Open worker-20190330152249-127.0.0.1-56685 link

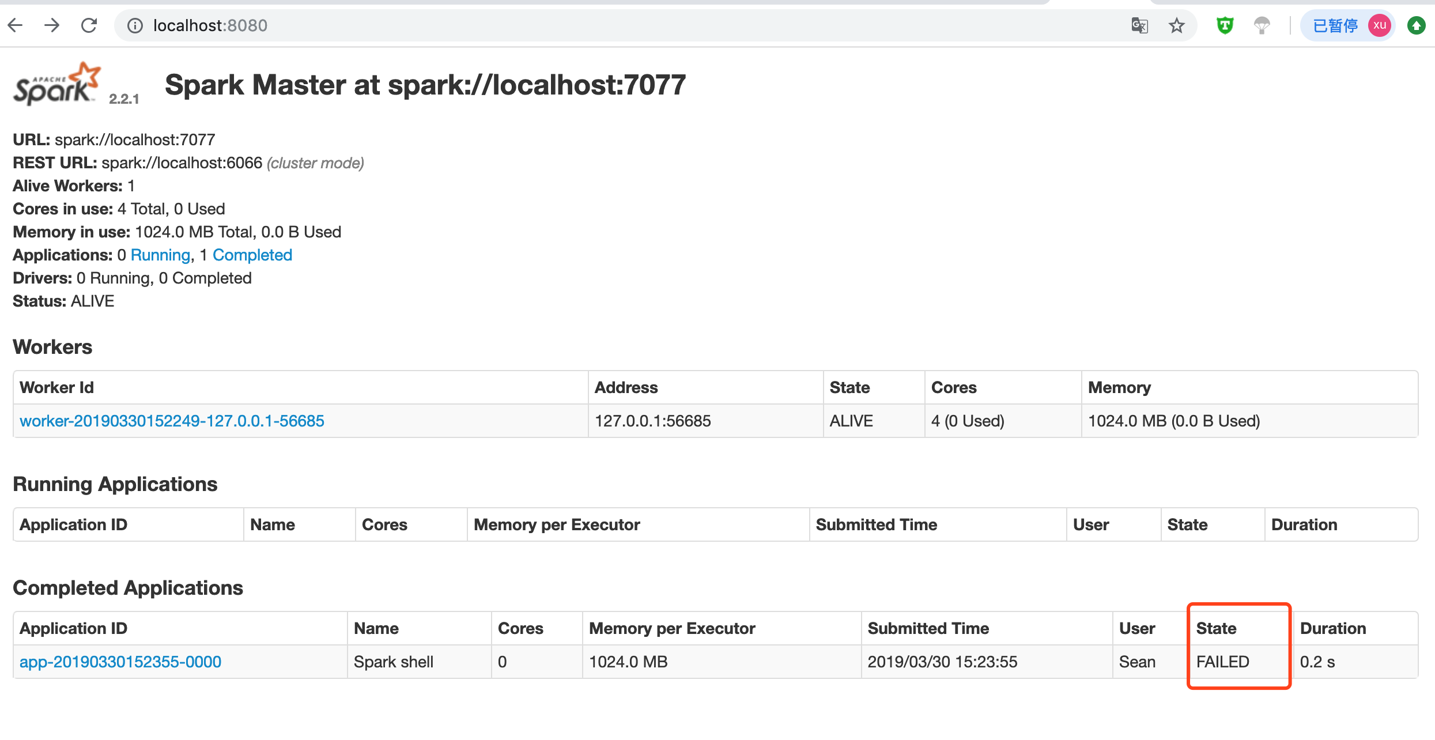172,421
